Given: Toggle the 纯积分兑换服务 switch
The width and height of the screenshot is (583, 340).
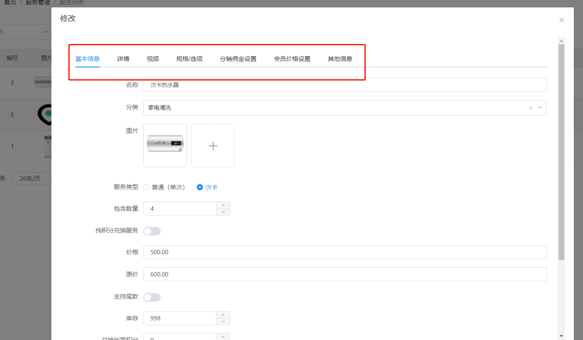Looking at the screenshot, I should pyautogui.click(x=152, y=231).
